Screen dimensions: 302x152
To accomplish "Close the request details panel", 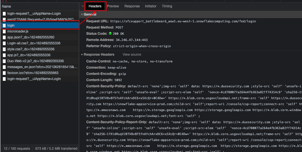I will click(x=83, y=6).
